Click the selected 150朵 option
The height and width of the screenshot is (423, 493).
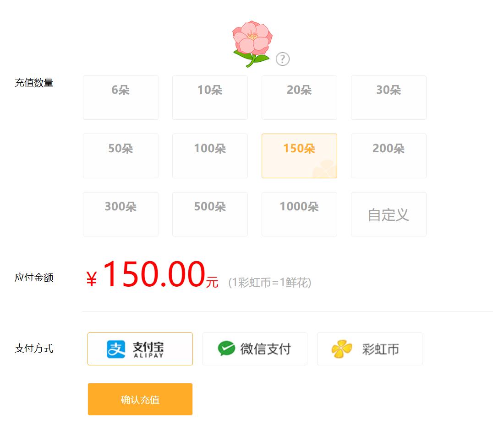tap(299, 155)
